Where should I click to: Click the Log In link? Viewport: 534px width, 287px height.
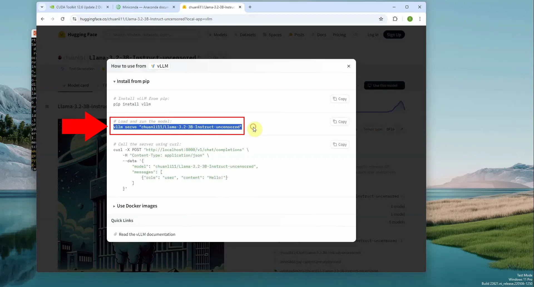373,35
